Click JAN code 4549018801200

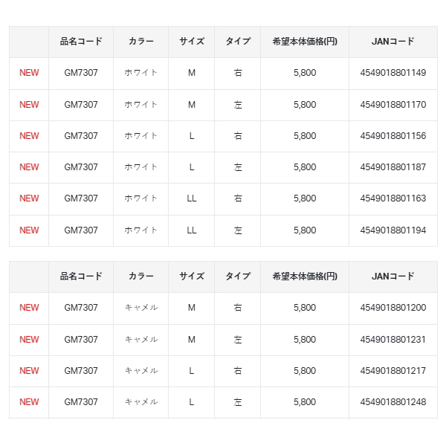tap(392, 308)
